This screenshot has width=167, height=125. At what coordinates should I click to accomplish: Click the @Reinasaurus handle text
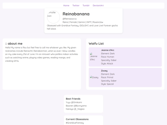(x=70, y=19)
